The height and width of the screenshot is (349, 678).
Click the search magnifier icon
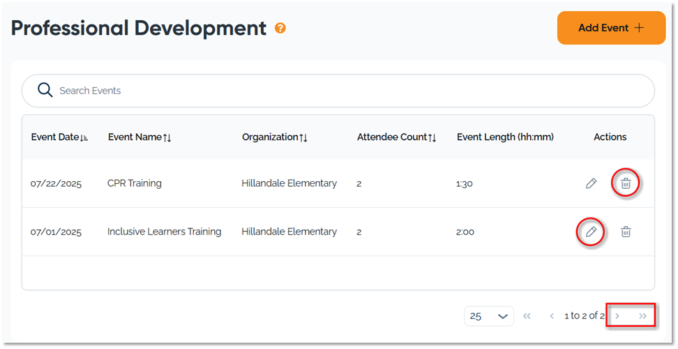[x=45, y=91]
